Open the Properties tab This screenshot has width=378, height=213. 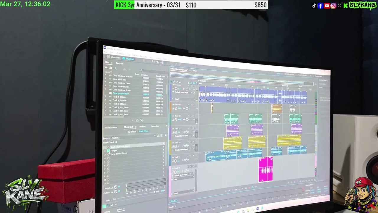tap(155, 126)
